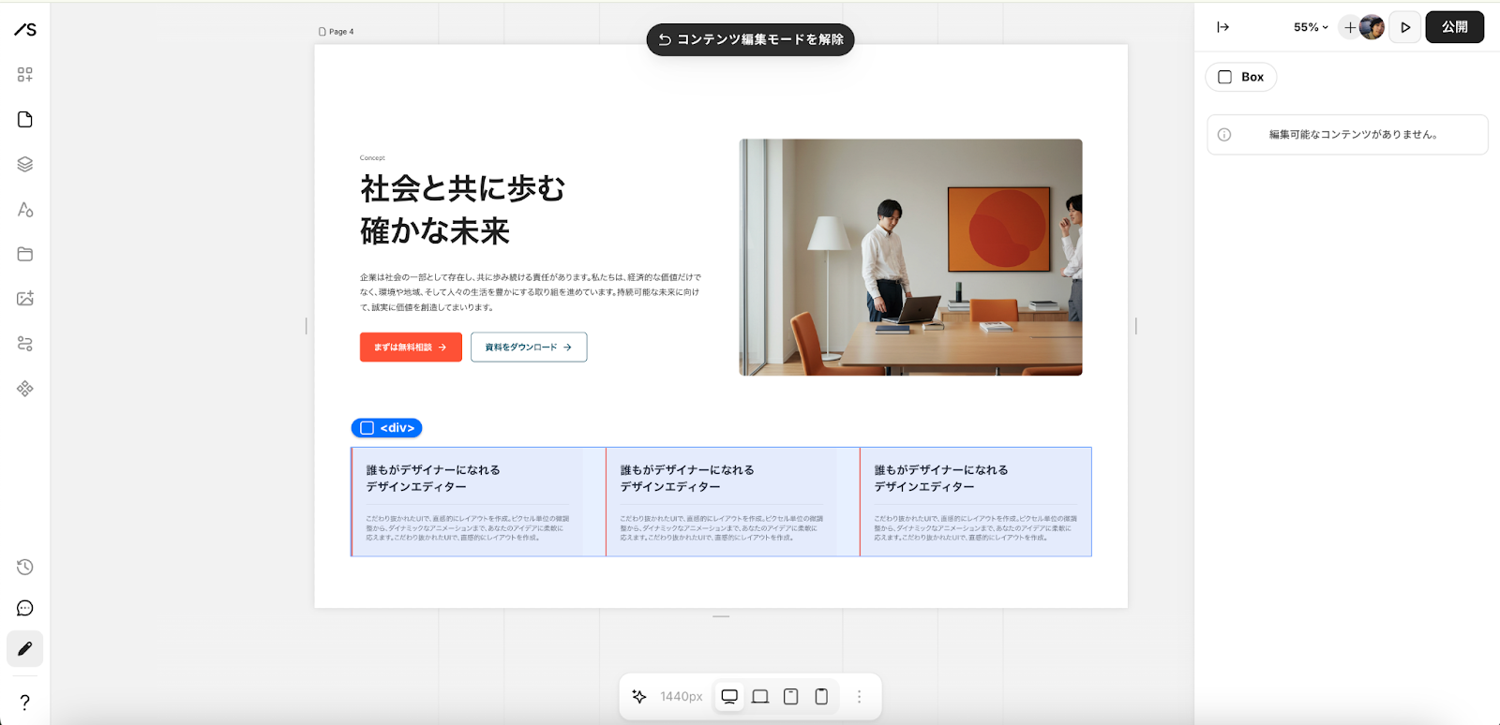Select the div element tag
The image size is (1500, 725).
tap(387, 428)
